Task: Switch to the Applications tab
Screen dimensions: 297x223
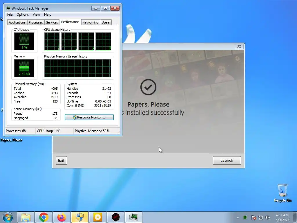Action: pyautogui.click(x=17, y=22)
